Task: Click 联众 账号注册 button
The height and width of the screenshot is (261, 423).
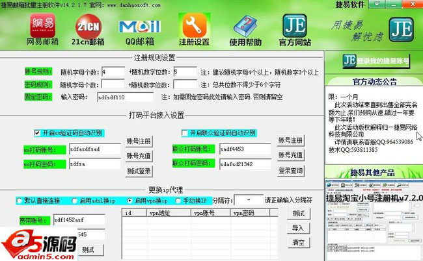Action: click(x=290, y=140)
